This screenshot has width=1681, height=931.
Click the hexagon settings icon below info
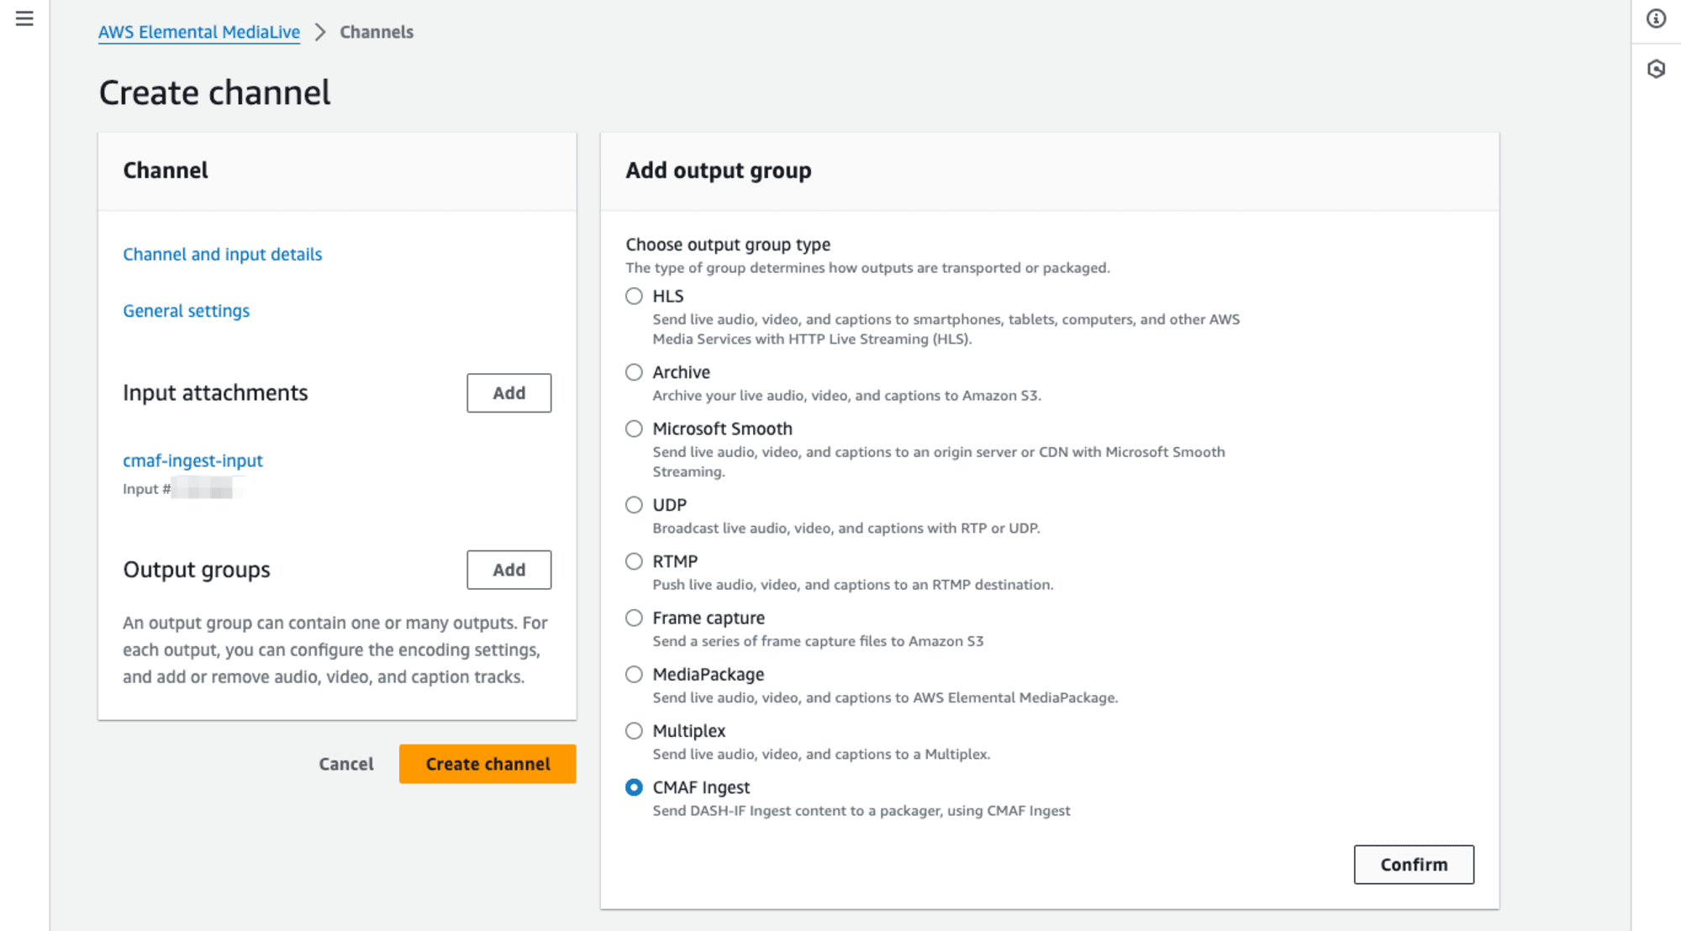pyautogui.click(x=1656, y=69)
